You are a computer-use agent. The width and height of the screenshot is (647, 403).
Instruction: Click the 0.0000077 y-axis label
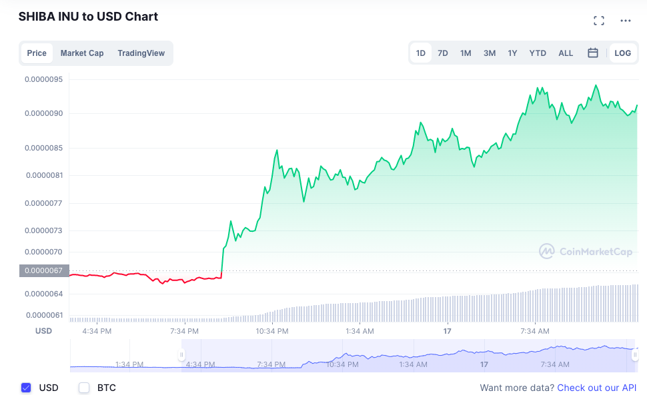click(x=44, y=203)
